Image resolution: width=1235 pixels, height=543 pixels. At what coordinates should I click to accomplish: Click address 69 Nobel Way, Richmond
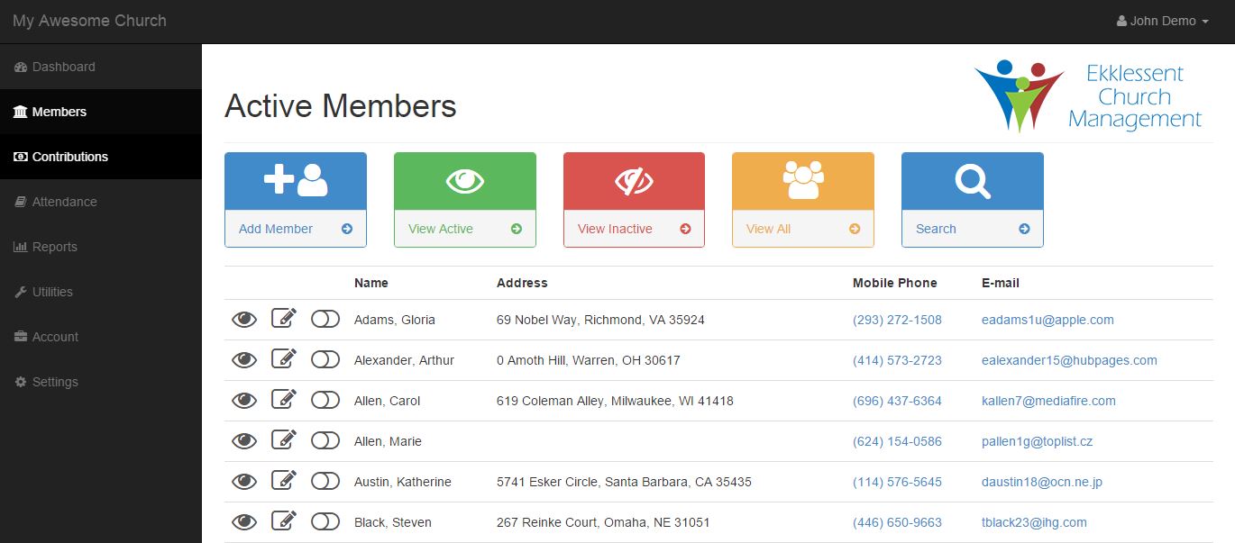[600, 320]
